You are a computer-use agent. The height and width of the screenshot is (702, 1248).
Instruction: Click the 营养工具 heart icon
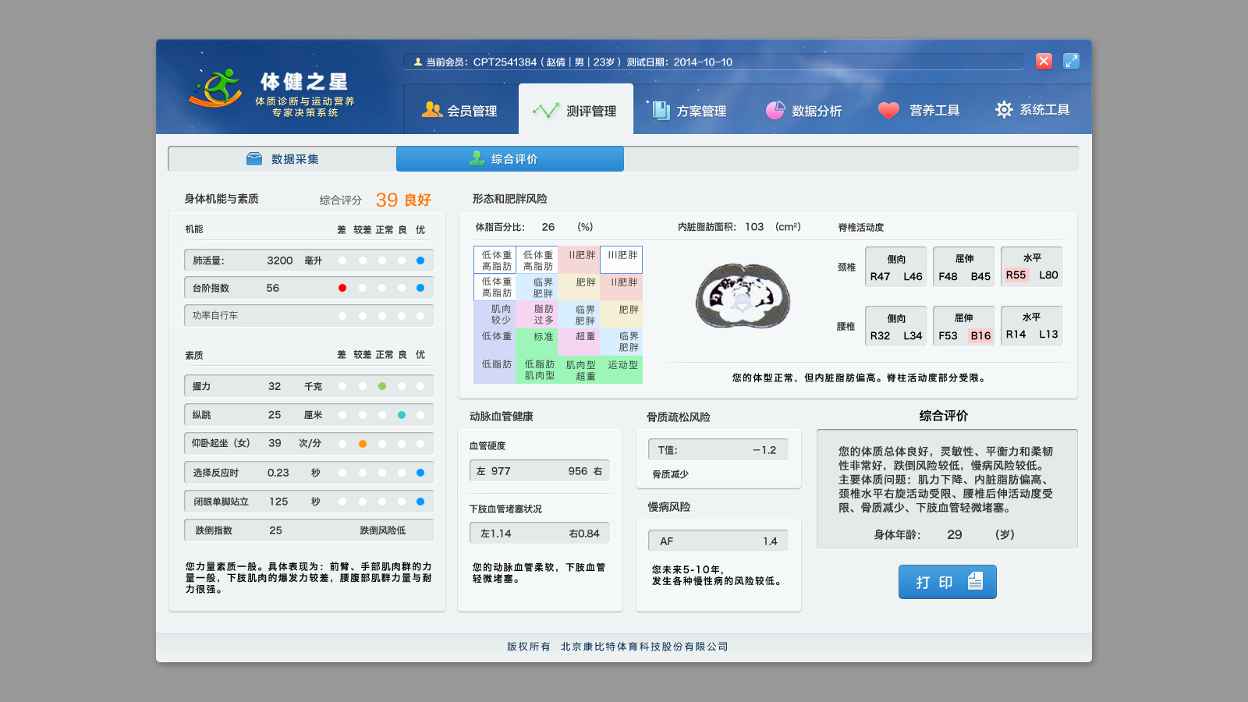888,110
